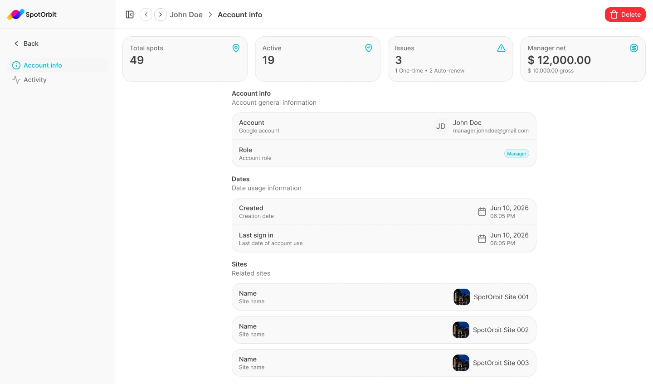This screenshot has height=384, width=653.
Task: Click 'Last date of account use' text
Action: [x=271, y=243]
